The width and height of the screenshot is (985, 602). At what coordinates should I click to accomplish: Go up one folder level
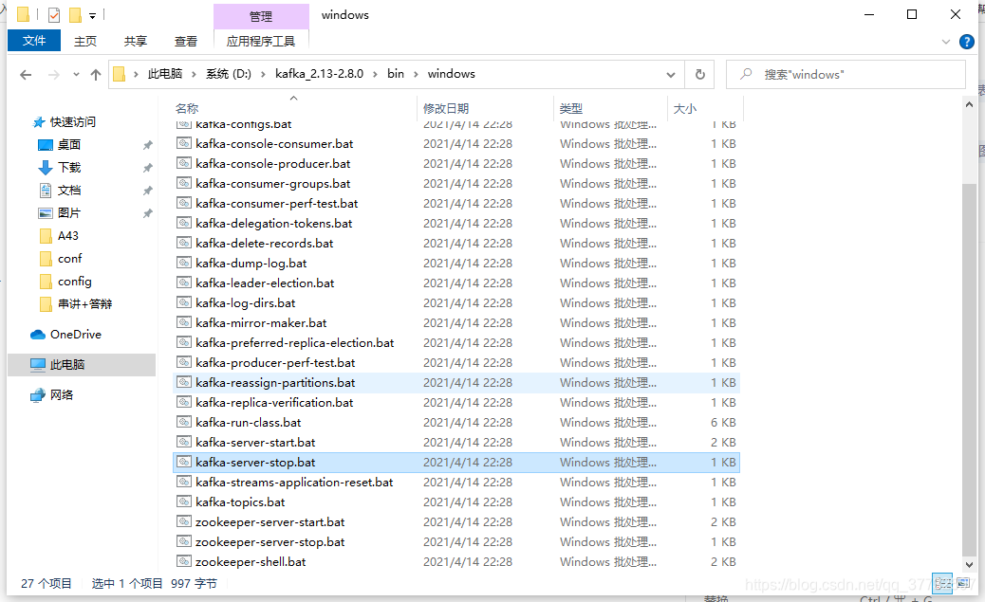click(96, 75)
